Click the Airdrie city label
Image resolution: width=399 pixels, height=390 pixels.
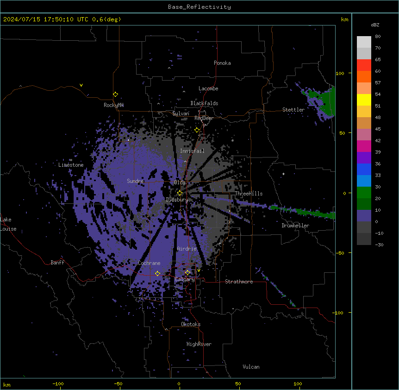(x=187, y=249)
